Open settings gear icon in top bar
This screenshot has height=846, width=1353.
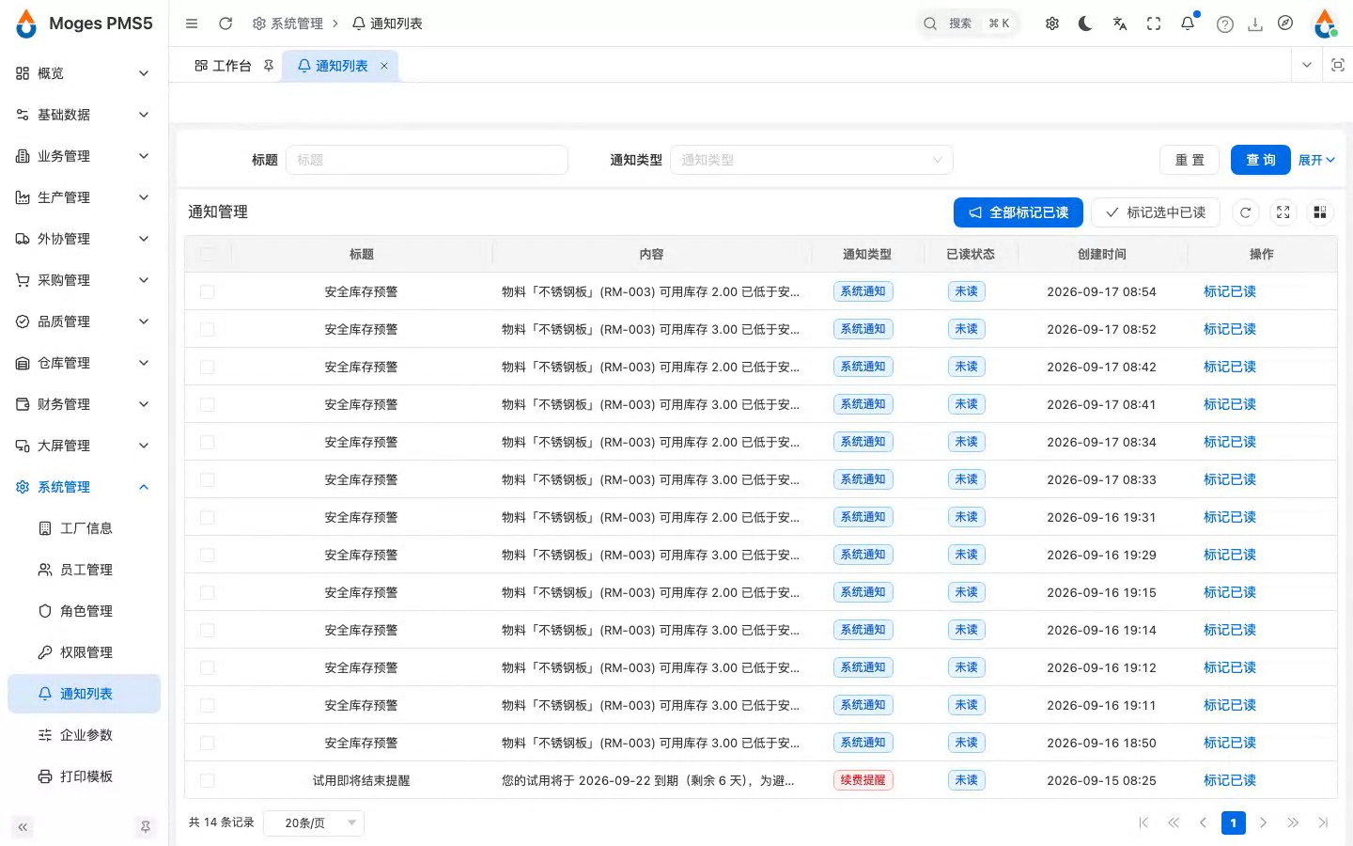[x=1052, y=23]
